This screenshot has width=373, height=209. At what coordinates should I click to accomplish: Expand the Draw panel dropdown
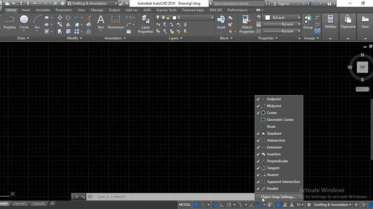coord(23,38)
